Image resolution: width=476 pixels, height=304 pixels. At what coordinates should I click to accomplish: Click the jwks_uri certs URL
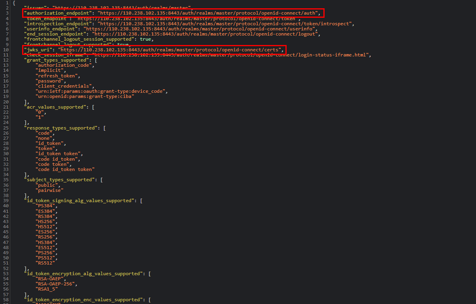(170, 50)
